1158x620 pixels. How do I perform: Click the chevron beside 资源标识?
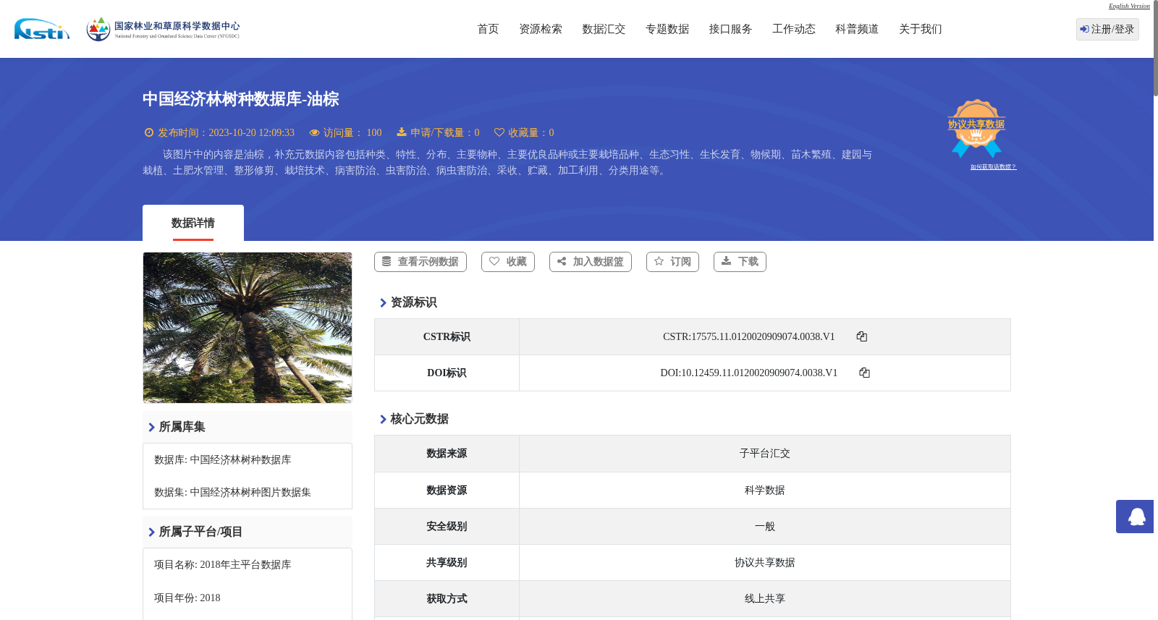click(x=383, y=303)
